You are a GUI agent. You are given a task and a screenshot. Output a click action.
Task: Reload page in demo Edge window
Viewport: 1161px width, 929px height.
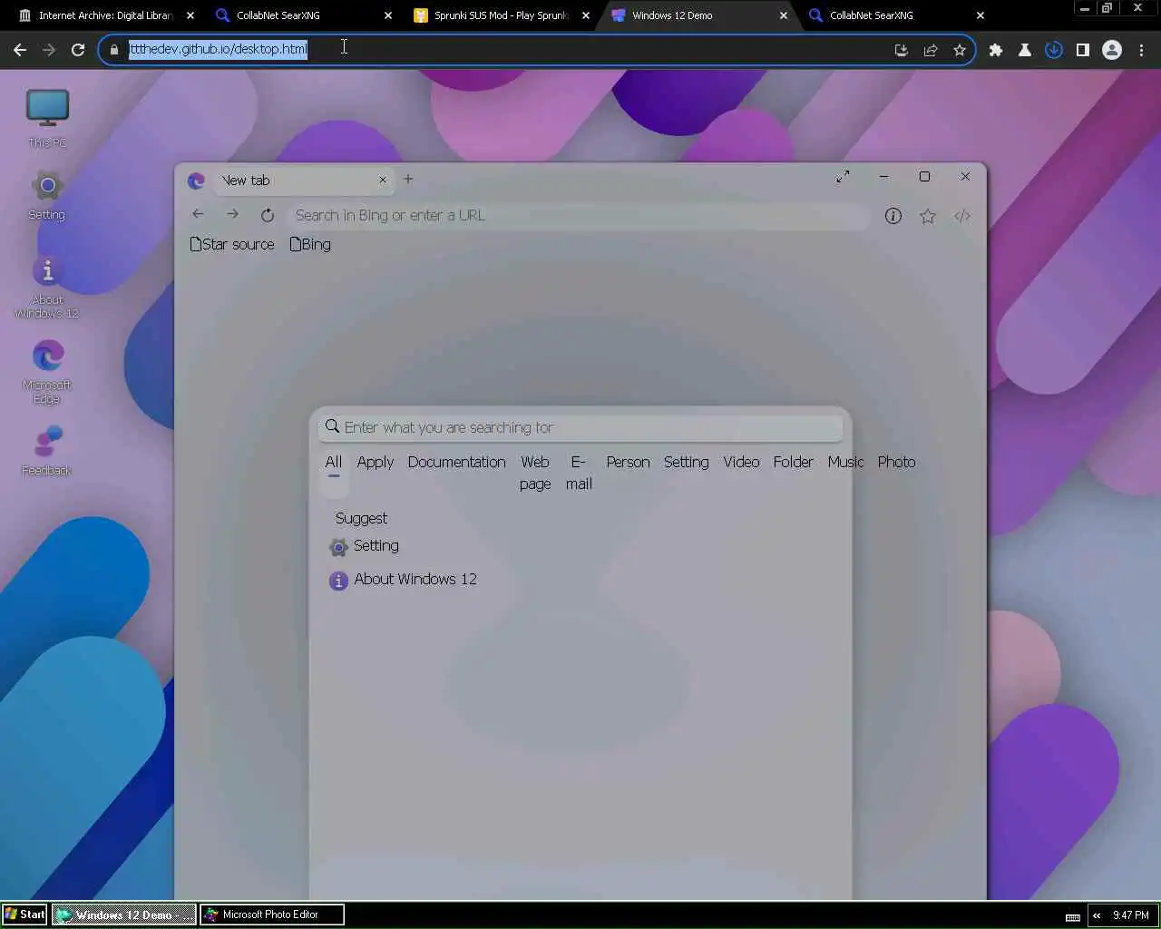(267, 215)
